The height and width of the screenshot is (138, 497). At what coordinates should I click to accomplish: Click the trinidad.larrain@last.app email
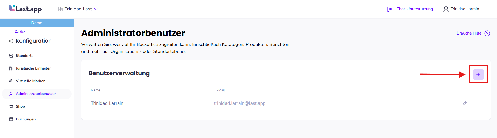[240, 103]
